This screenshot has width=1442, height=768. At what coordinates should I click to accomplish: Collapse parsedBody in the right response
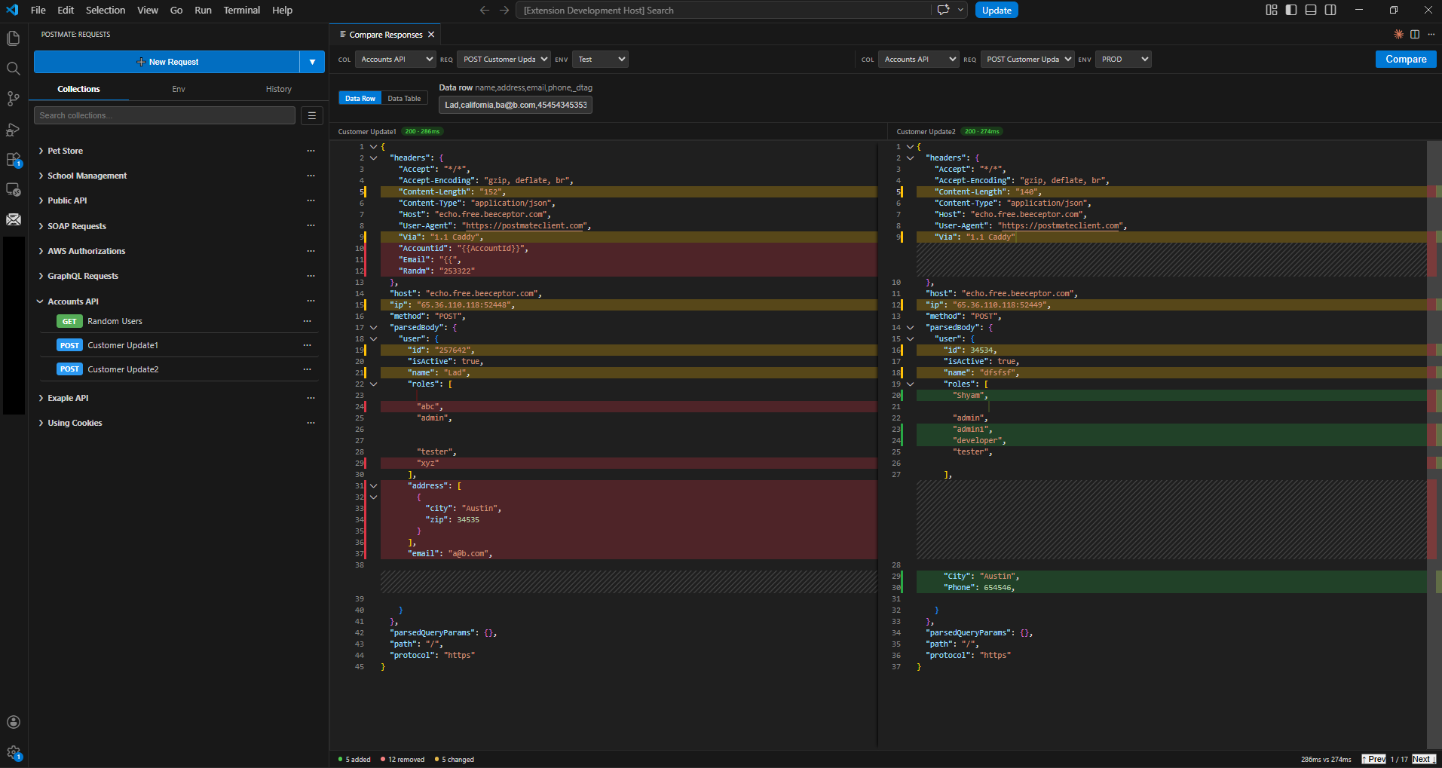[910, 328]
